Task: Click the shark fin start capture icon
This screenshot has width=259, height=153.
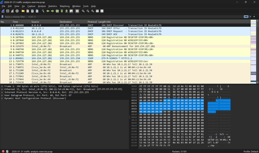Action: point(3,11)
